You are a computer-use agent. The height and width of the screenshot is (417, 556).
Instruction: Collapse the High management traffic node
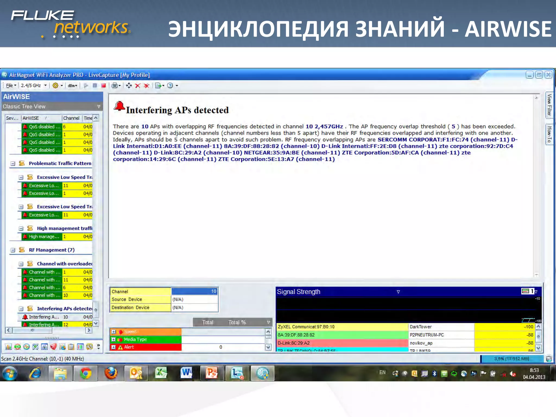(x=21, y=229)
